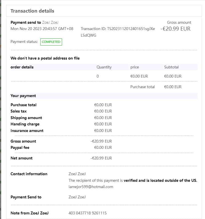Screen dimensions: 205x219
Task: Click the note text 403 0437718 9261115
Action: (87, 213)
